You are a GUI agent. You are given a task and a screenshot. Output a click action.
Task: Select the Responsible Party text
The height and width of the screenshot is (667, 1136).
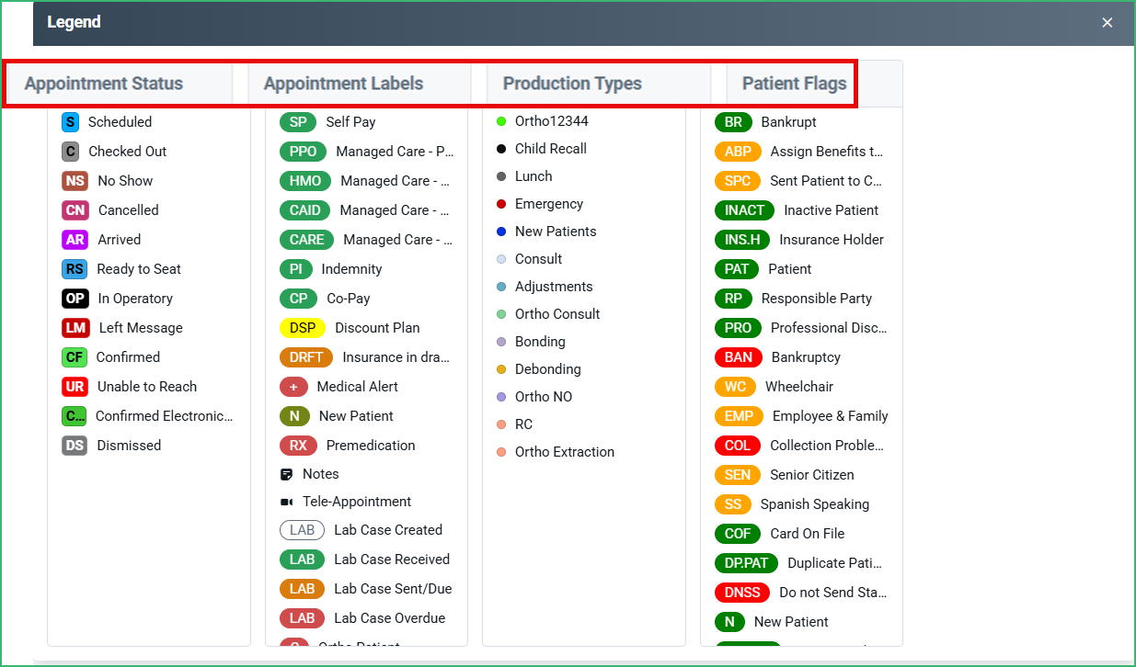817,299
